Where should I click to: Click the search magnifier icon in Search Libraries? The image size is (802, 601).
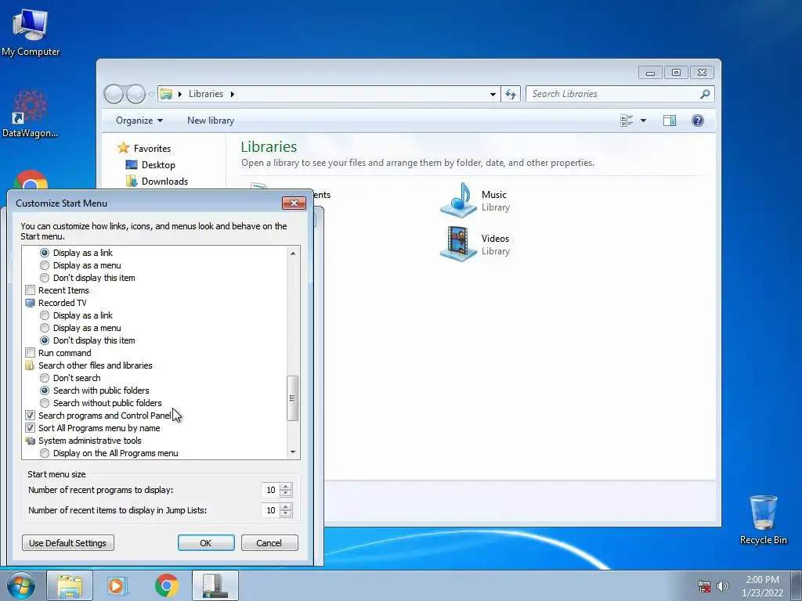(x=705, y=94)
